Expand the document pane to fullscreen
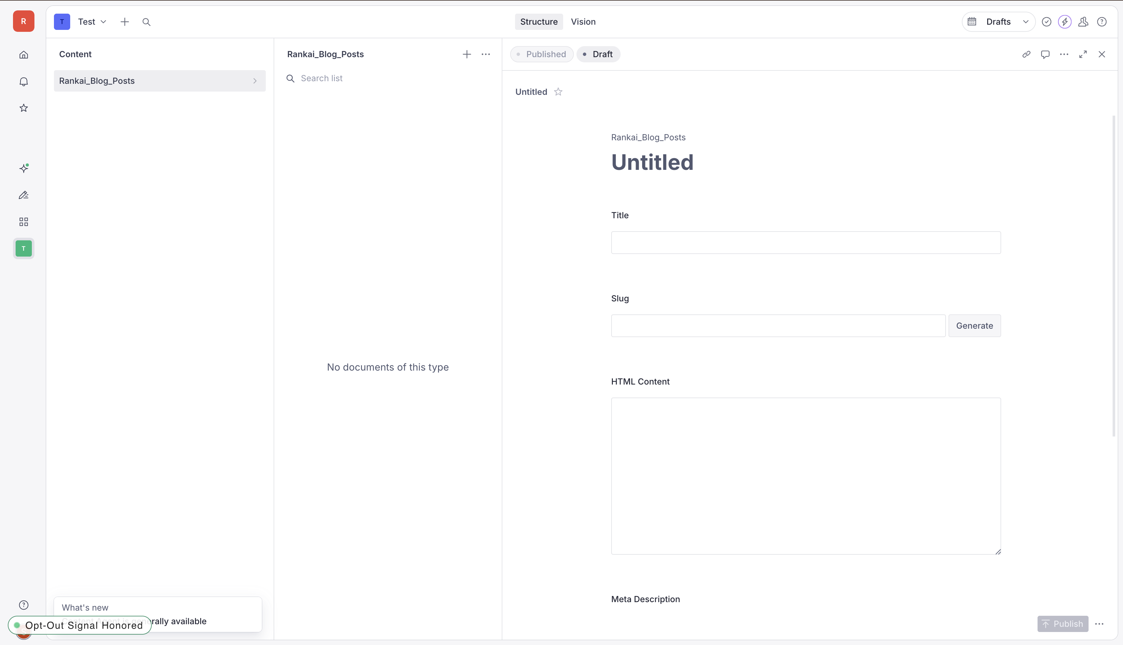 [1083, 54]
